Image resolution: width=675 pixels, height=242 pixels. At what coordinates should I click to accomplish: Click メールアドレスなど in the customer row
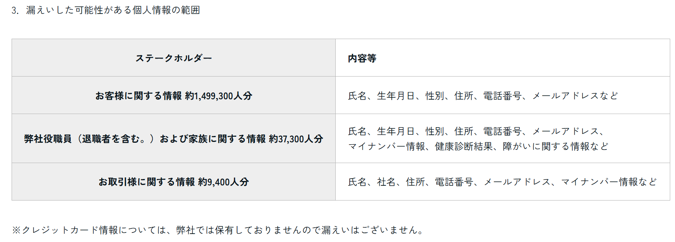575,96
